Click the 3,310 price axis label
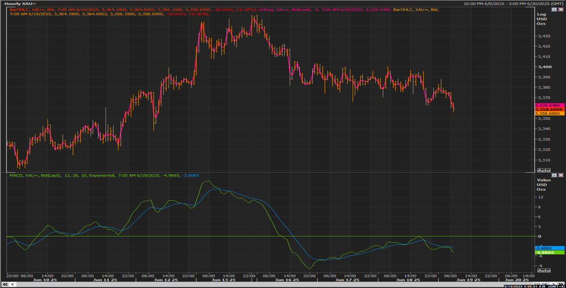This screenshot has width=566, height=288. [544, 160]
